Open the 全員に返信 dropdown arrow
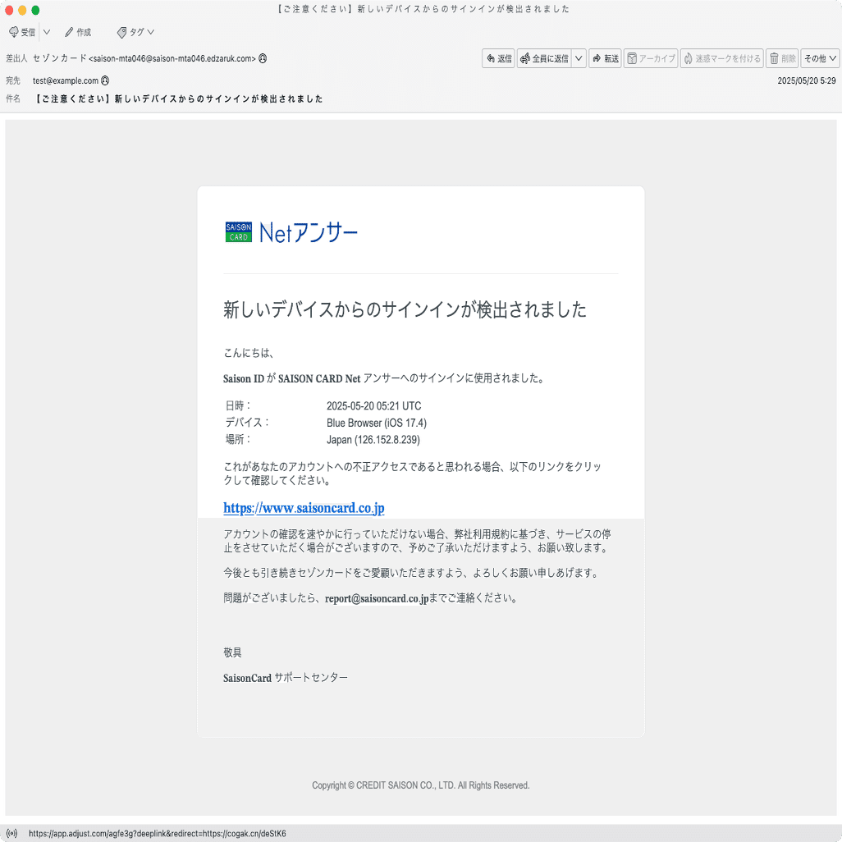Screen dimensions: 842x842 (x=578, y=58)
